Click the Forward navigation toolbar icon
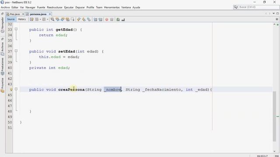The image size is (280, 157). point(44,19)
